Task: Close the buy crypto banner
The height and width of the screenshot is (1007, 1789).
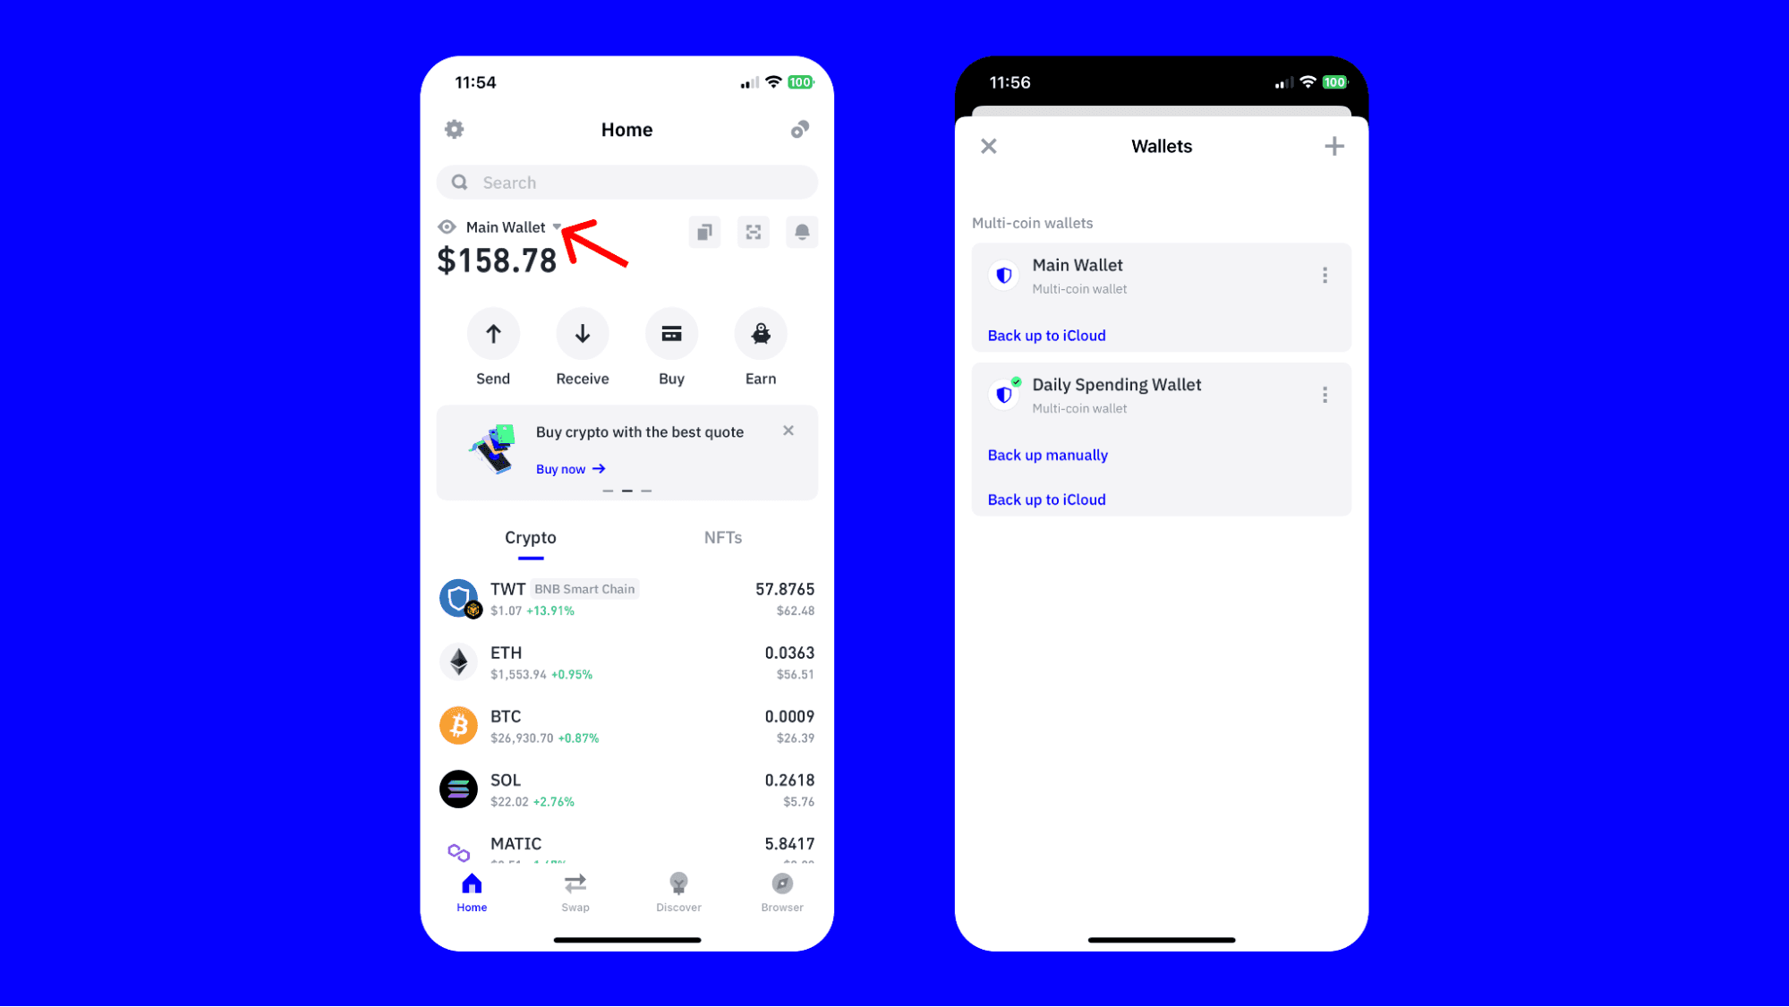Action: pos(788,431)
